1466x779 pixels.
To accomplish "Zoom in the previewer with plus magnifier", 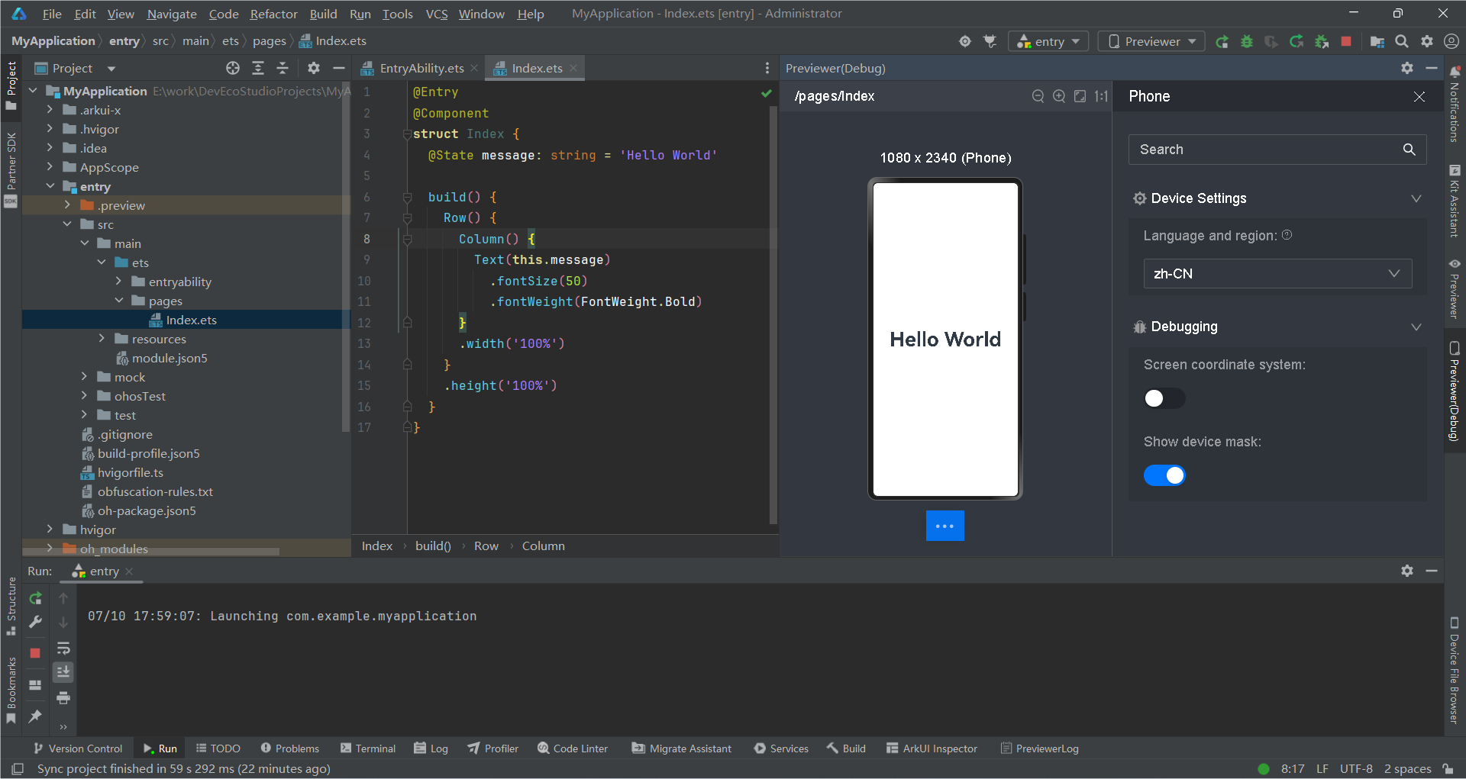I will coord(1059,96).
